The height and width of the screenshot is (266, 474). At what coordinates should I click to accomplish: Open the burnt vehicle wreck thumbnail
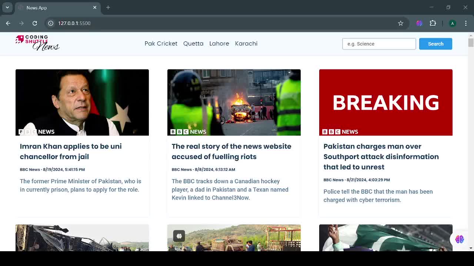point(82,238)
